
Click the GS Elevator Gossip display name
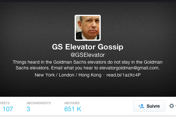pos(88,47)
